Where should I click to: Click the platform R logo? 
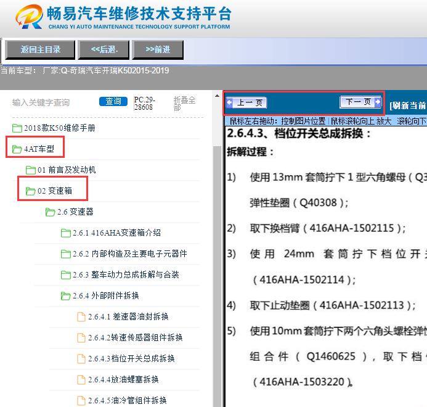pyautogui.click(x=30, y=17)
